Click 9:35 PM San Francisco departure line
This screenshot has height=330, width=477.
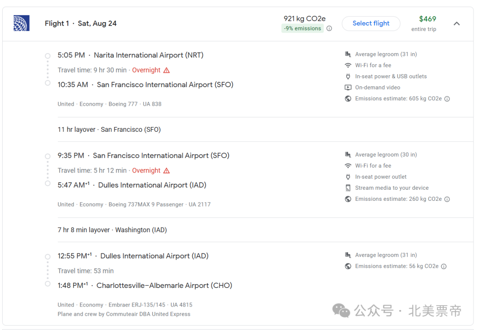coord(144,156)
